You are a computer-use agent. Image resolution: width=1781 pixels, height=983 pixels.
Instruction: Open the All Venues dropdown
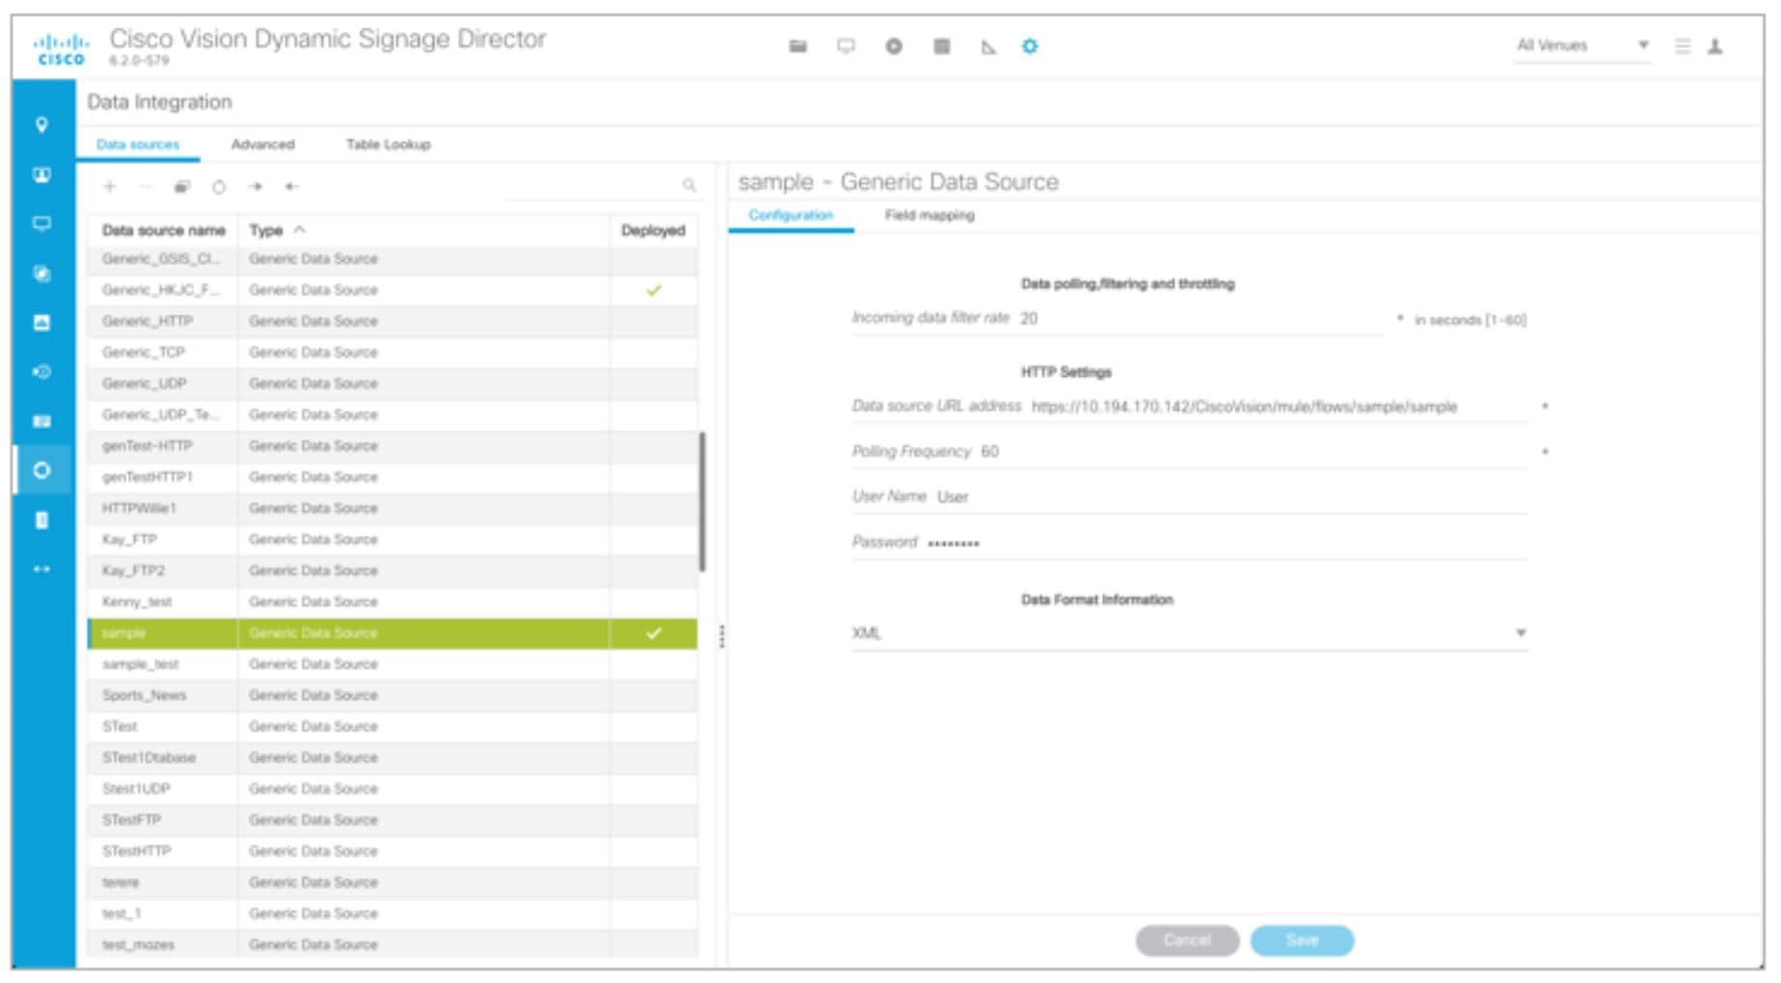[1581, 46]
